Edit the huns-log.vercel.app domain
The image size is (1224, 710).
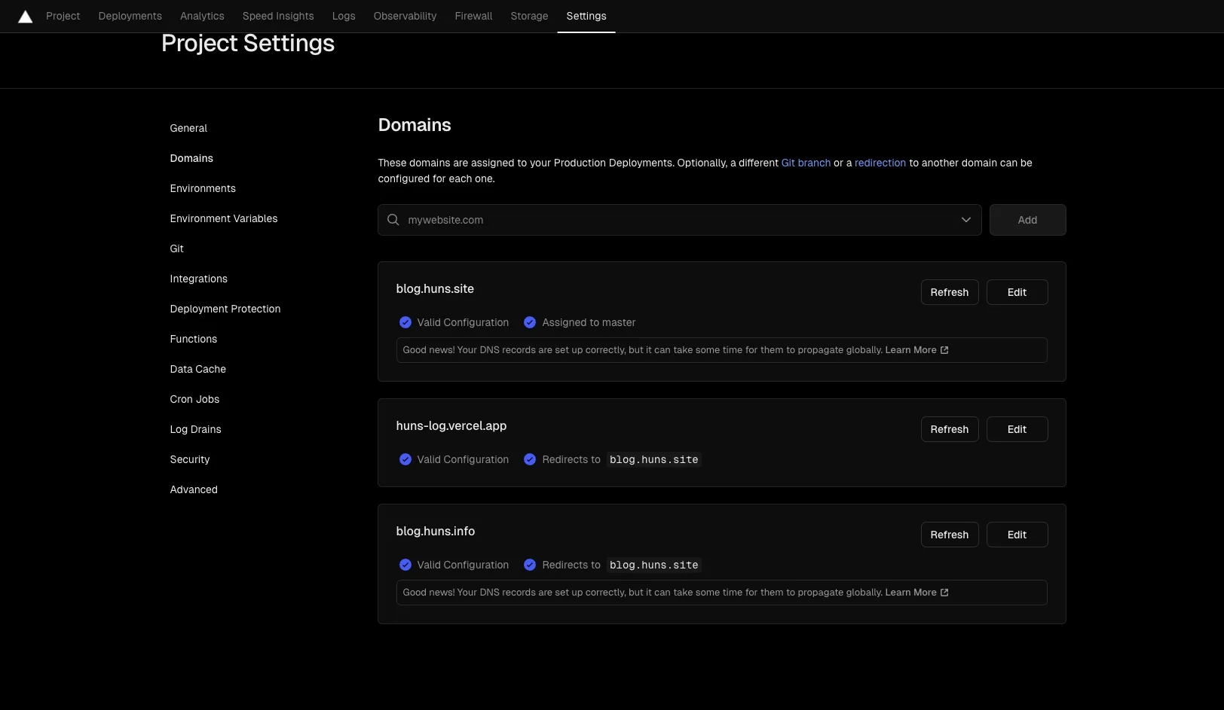1017,429
